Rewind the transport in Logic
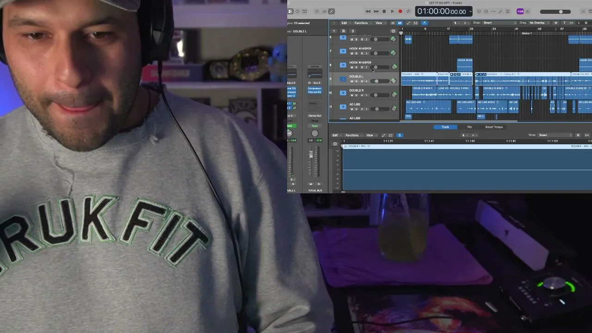The image size is (592, 333). (368, 12)
